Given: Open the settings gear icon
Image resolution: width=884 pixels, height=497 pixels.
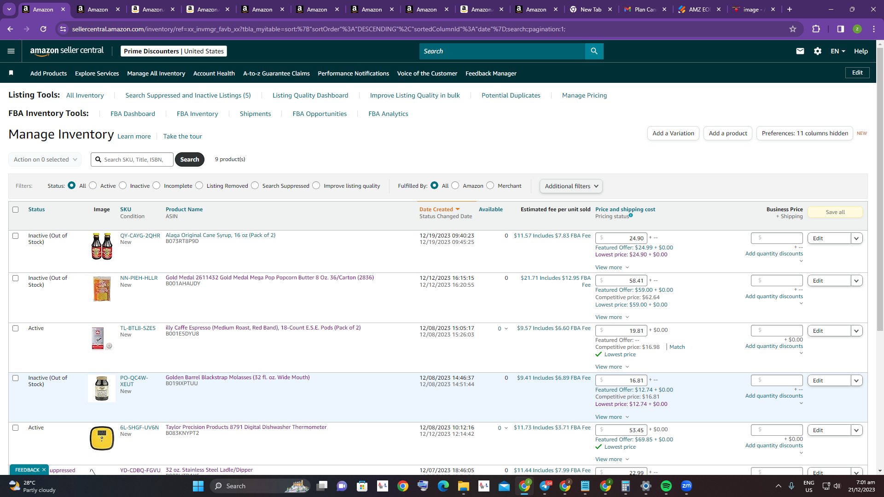Looking at the screenshot, I should coord(818,51).
